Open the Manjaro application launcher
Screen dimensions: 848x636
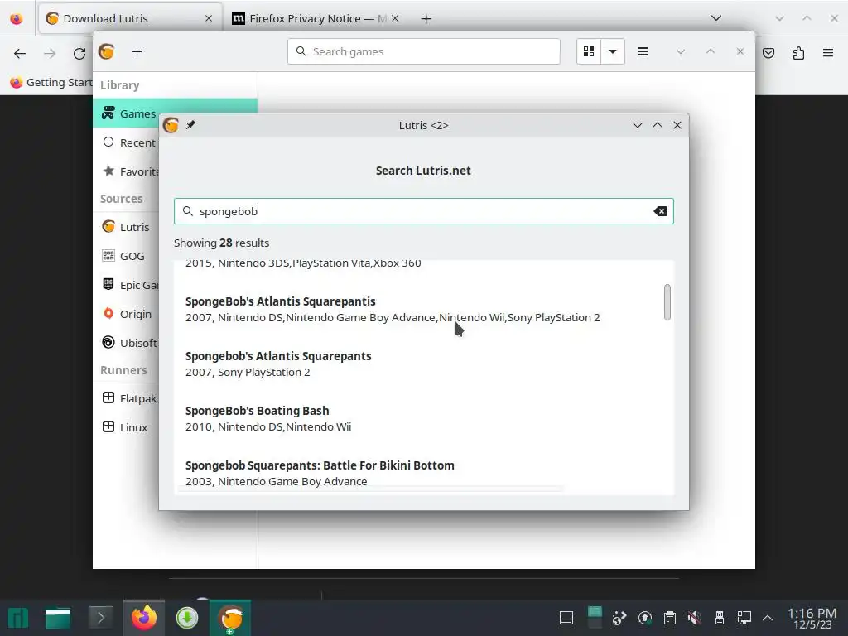coord(18,618)
